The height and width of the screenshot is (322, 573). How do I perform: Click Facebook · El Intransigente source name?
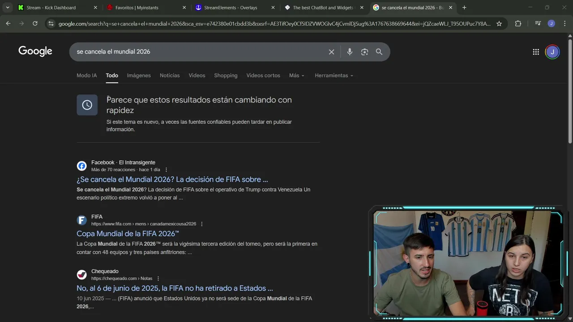123,162
